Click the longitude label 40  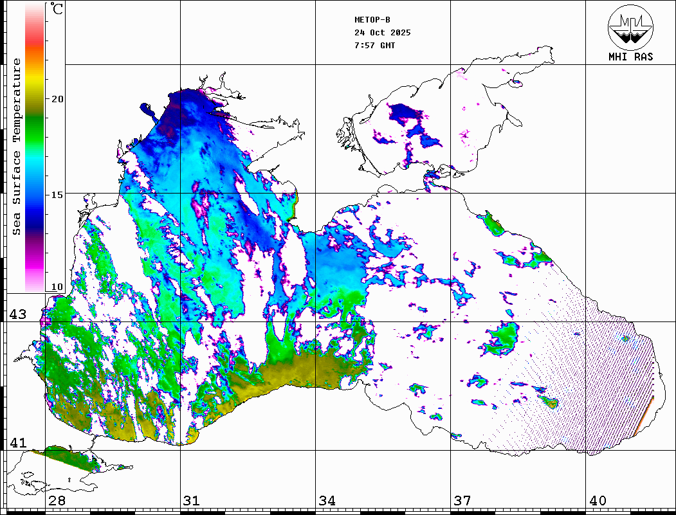[597, 501]
